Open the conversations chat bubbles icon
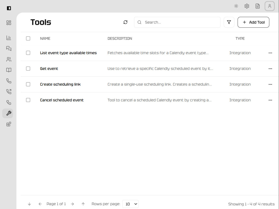The width and height of the screenshot is (279, 209). pyautogui.click(x=9, y=48)
